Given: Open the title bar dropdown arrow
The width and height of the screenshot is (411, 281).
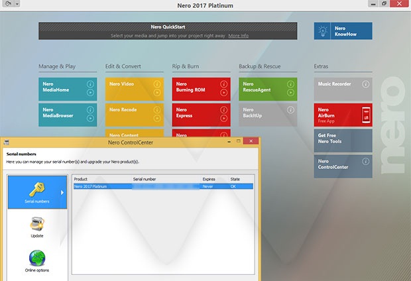Looking at the screenshot, I should coord(17,4).
